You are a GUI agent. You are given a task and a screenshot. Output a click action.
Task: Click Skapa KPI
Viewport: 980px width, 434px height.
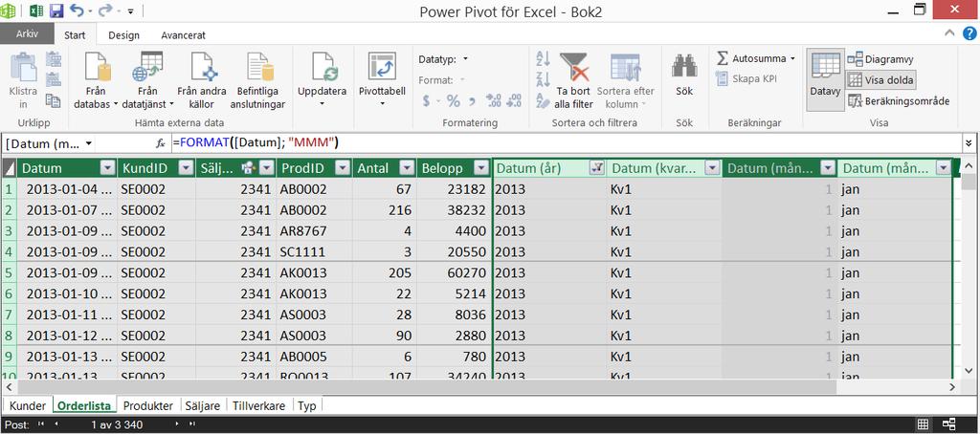click(746, 78)
